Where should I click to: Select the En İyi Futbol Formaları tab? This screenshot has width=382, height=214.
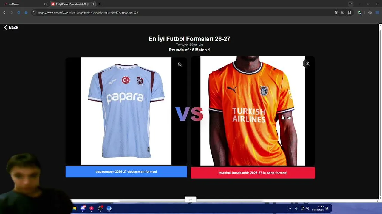[72, 4]
